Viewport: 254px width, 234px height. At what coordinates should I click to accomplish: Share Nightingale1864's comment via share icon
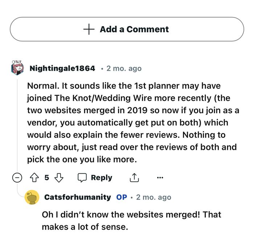(x=134, y=178)
